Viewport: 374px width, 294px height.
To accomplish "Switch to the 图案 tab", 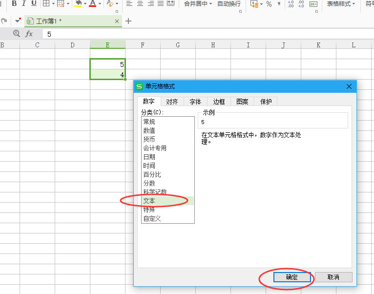I will pos(242,102).
